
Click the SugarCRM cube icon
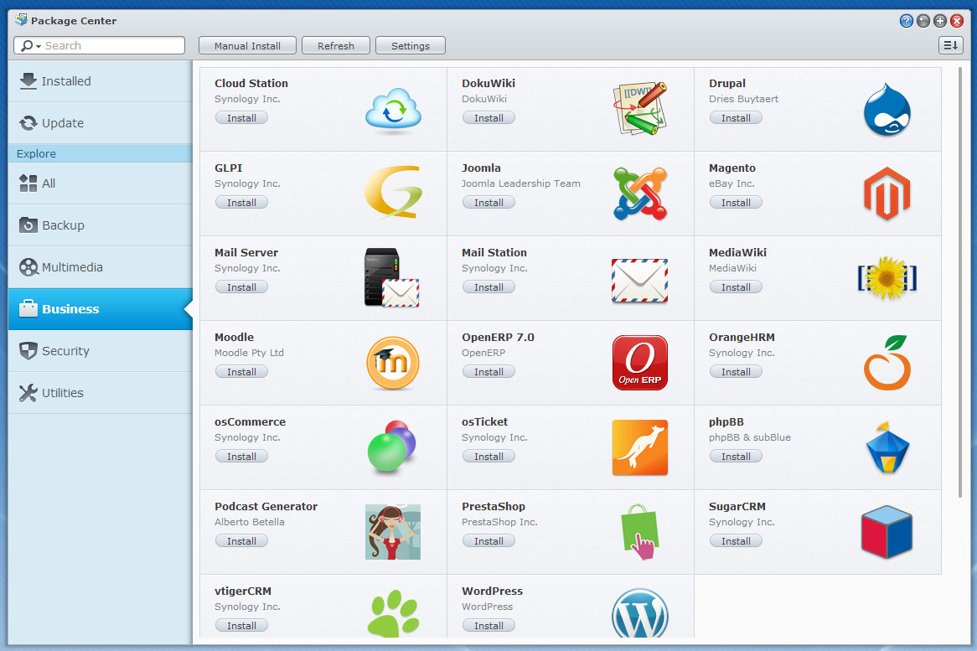pyautogui.click(x=887, y=532)
